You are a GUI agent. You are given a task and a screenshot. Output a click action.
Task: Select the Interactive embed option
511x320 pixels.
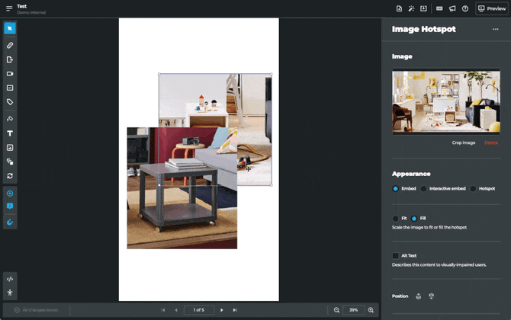point(424,188)
